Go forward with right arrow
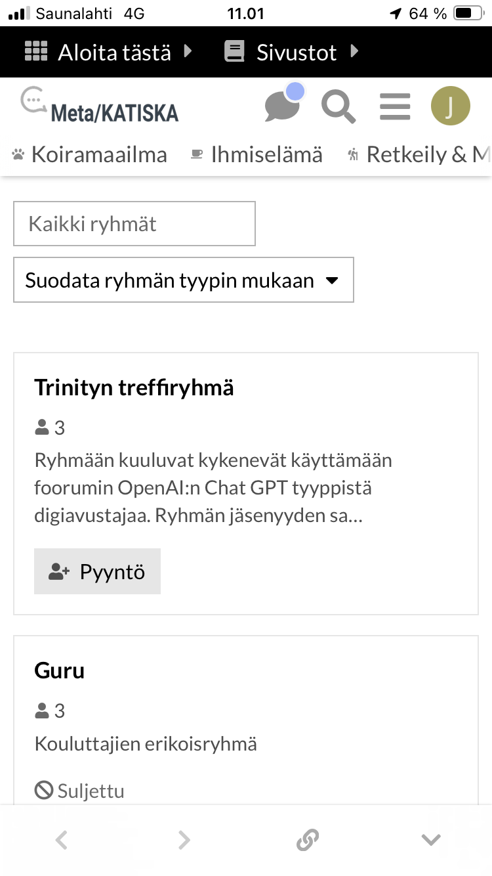The width and height of the screenshot is (492, 876). 184,839
